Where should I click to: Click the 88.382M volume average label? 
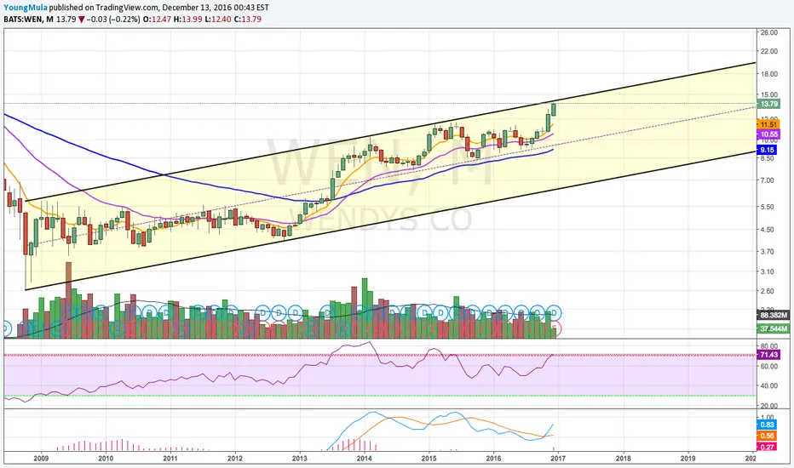coord(774,315)
